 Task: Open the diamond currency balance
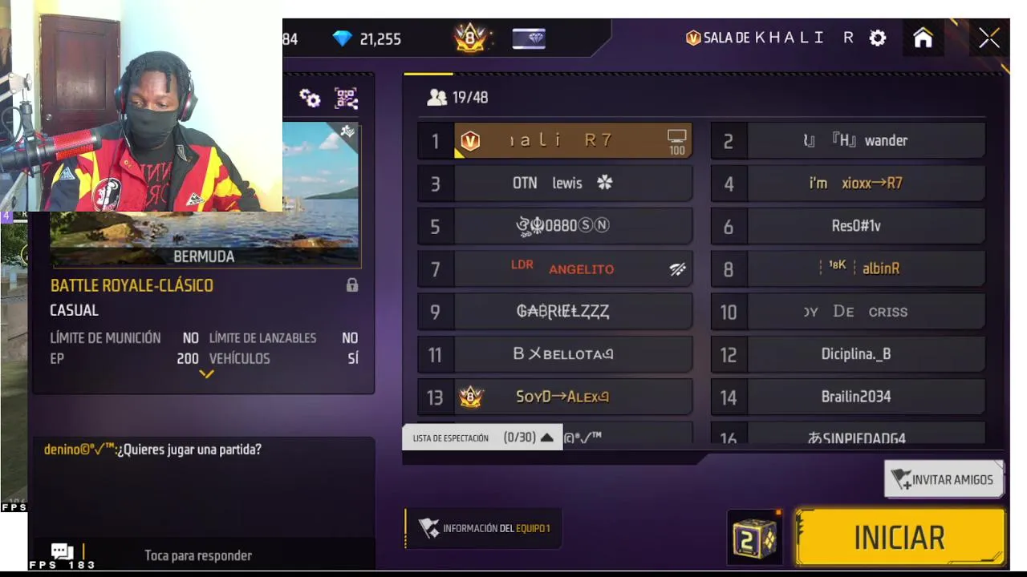pos(367,38)
